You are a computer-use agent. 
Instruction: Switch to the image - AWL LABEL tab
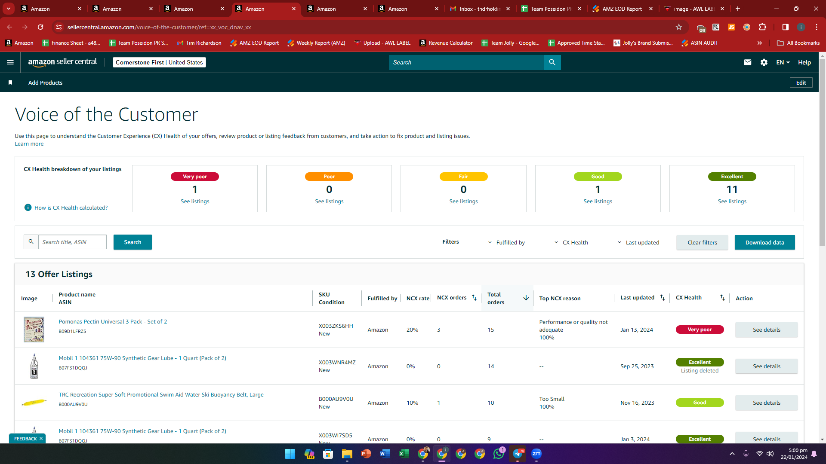tap(694, 9)
